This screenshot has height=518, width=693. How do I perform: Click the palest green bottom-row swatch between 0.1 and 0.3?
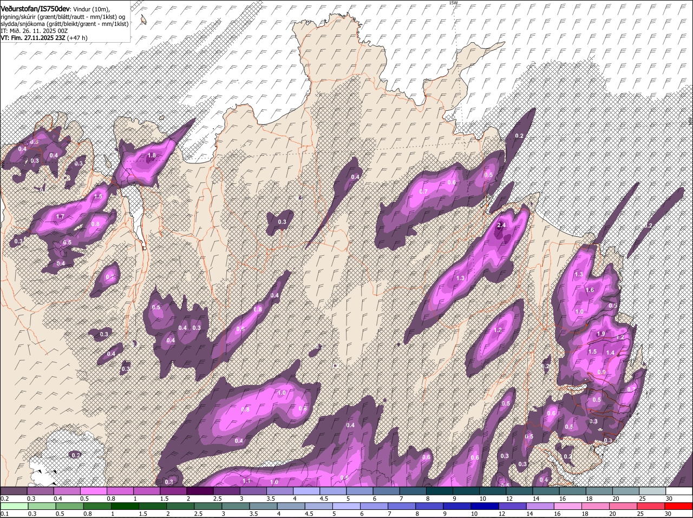14,507
